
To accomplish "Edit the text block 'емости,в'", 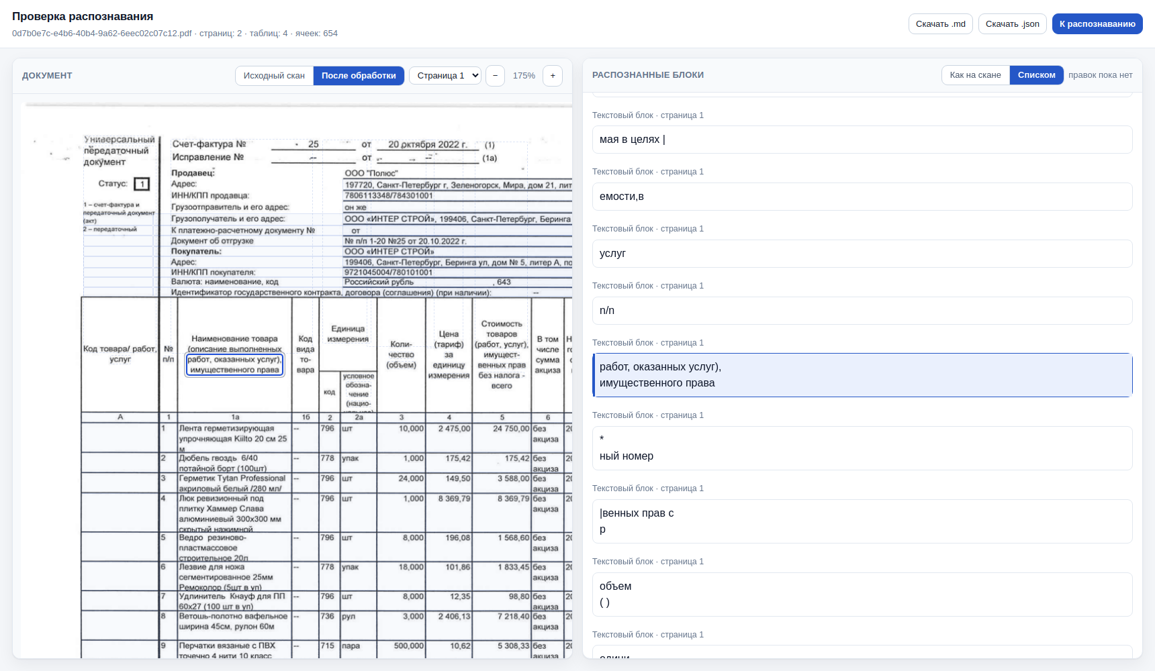I will pyautogui.click(x=862, y=197).
